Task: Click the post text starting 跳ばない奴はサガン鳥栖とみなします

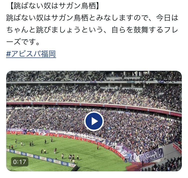Action: pos(92,30)
